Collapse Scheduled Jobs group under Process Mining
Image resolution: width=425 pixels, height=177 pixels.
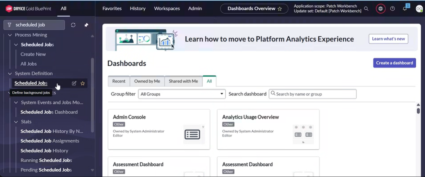click(x=16, y=45)
